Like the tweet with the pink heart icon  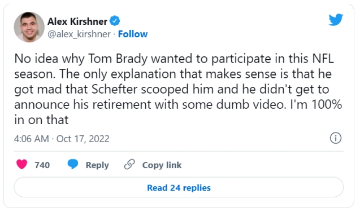[x=22, y=165]
